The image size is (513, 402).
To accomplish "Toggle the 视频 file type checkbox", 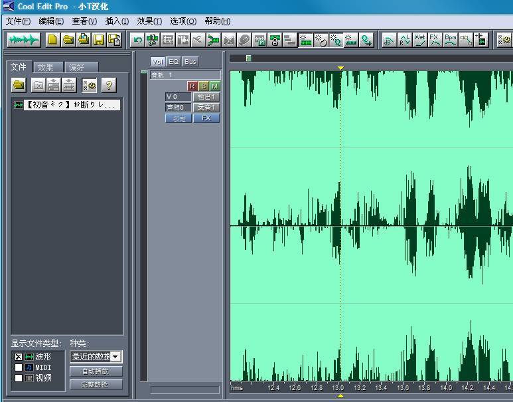I will coord(19,378).
